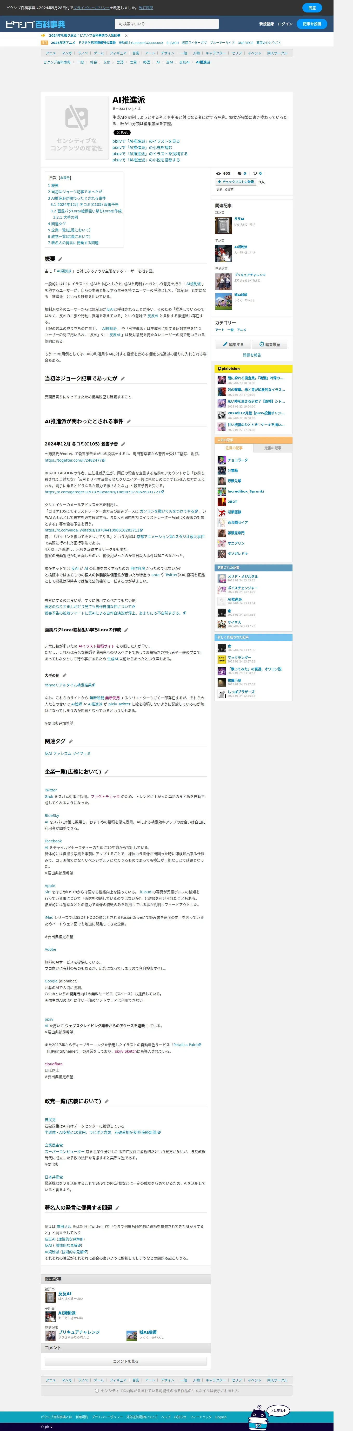Switch to 注目の記事 tab
This screenshot has height=1431, width=353.
click(234, 448)
